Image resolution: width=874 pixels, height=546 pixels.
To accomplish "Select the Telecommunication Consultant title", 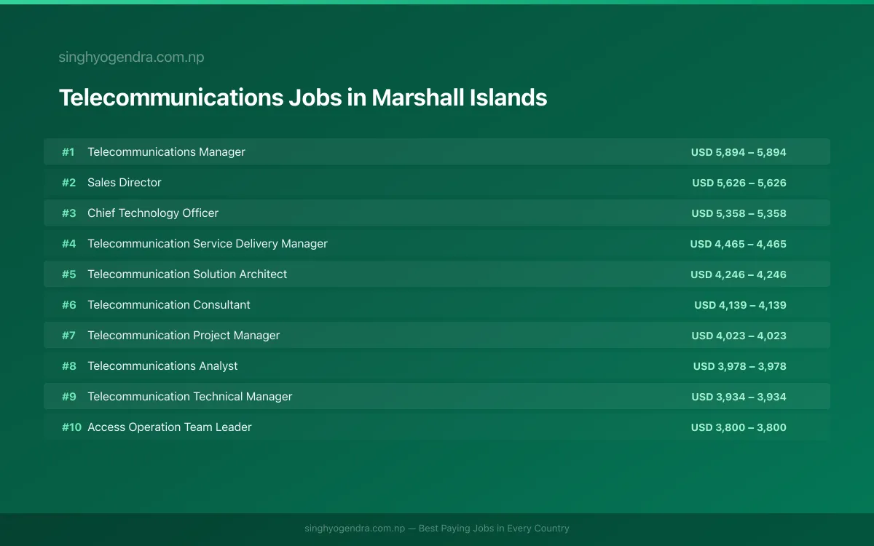I will point(169,305).
